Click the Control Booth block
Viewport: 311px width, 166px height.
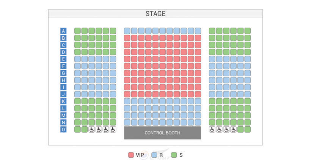(x=162, y=133)
